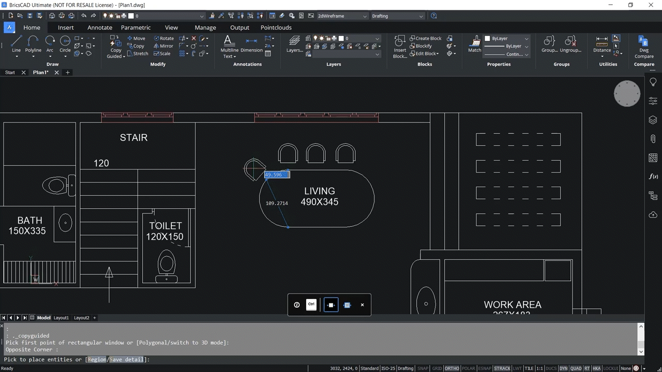662x372 pixels.
Task: Activate the Move command
Action: (136, 38)
